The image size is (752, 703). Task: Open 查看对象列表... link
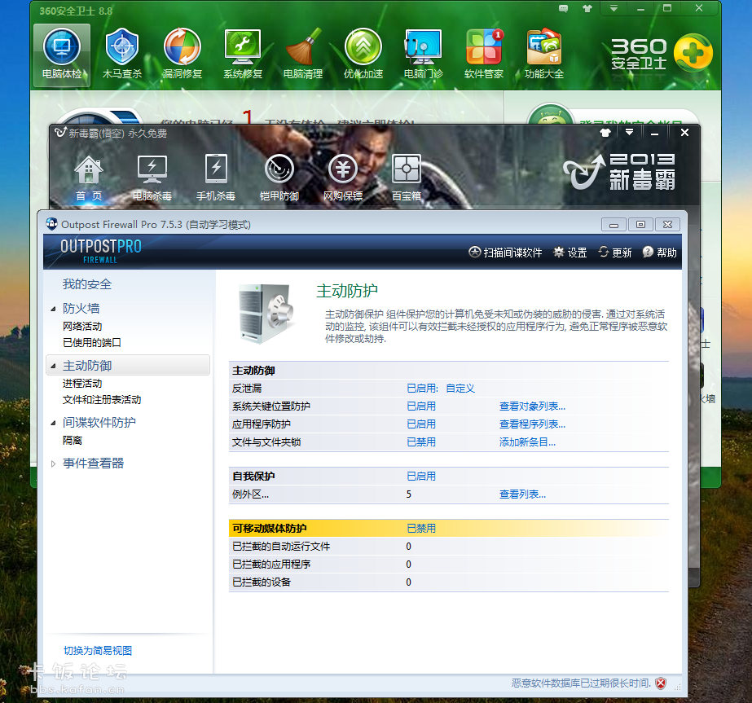(532, 406)
